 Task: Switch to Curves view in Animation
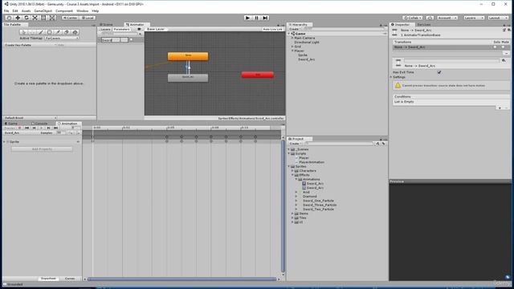(x=70, y=279)
